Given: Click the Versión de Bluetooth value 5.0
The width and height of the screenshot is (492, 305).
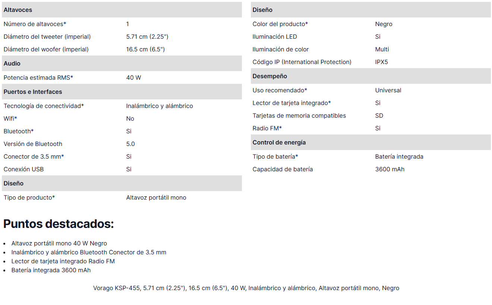Looking at the screenshot, I should pos(130,144).
